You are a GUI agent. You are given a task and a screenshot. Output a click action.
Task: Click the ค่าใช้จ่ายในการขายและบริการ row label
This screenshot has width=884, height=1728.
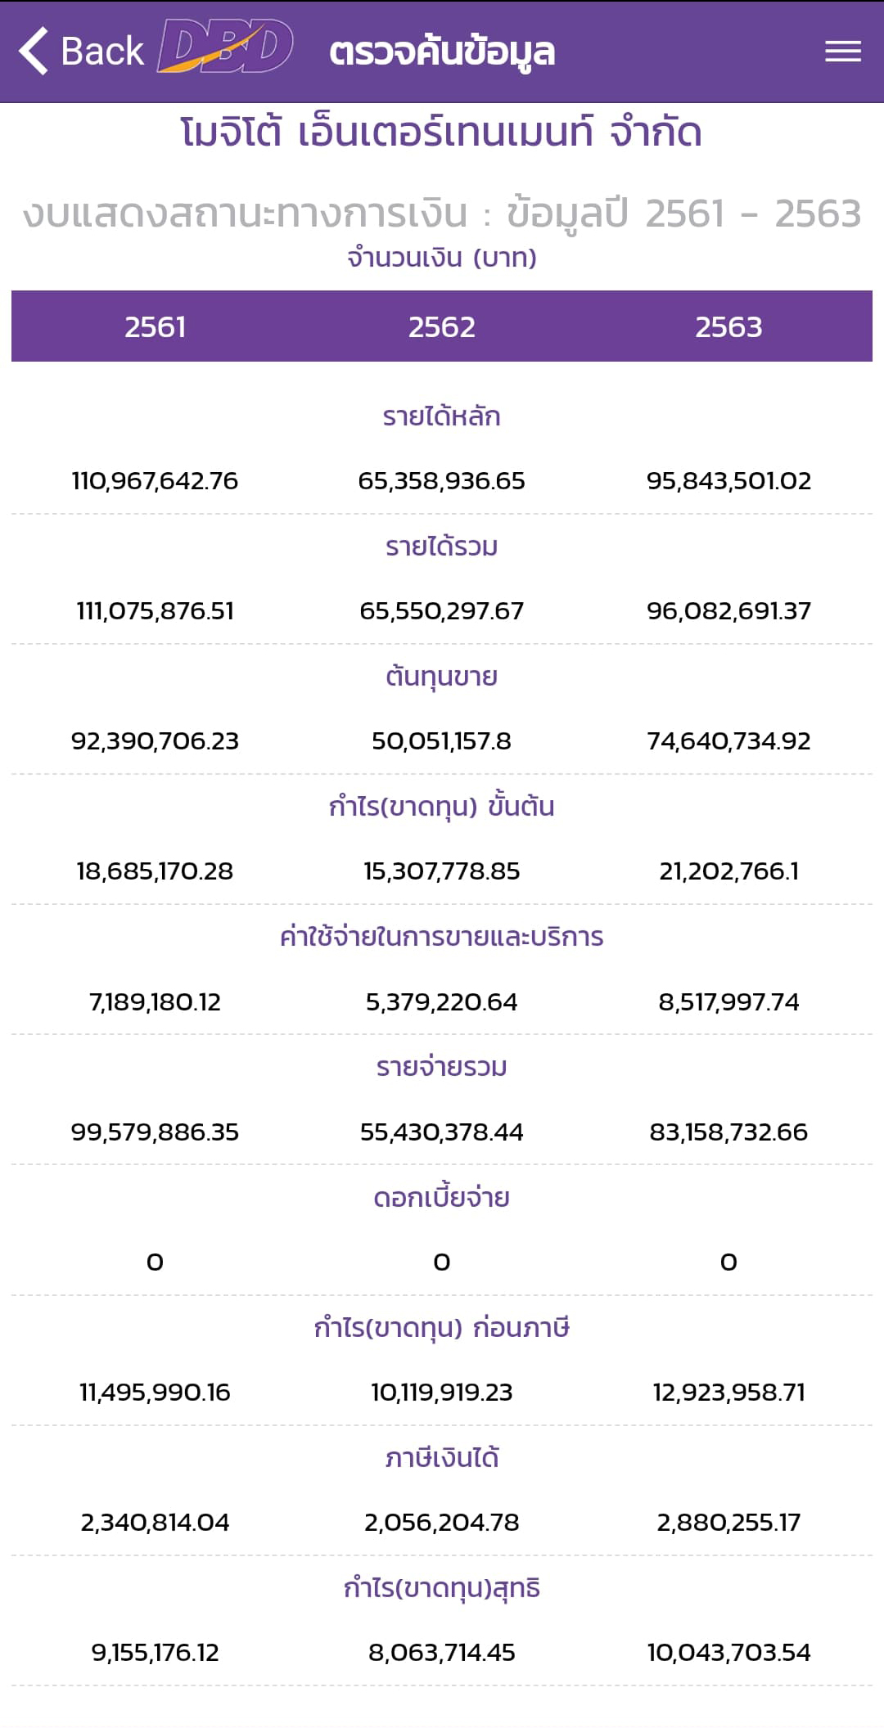(x=442, y=937)
